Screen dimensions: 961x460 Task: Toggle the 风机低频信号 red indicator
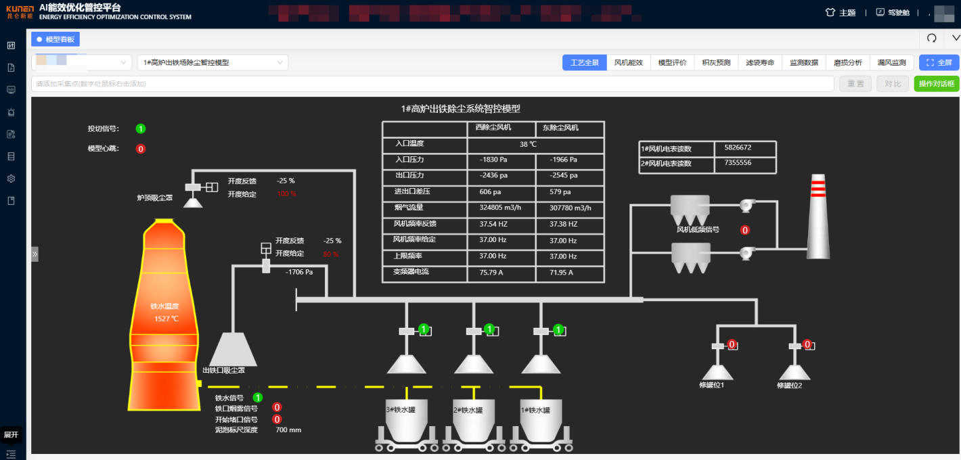click(x=745, y=230)
